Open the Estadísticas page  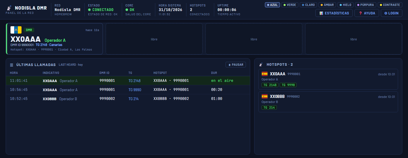tap(334, 13)
